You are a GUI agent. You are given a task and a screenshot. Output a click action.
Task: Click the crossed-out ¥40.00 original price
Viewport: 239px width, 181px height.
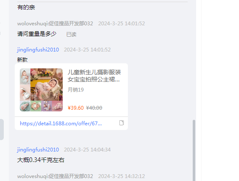click(x=94, y=108)
